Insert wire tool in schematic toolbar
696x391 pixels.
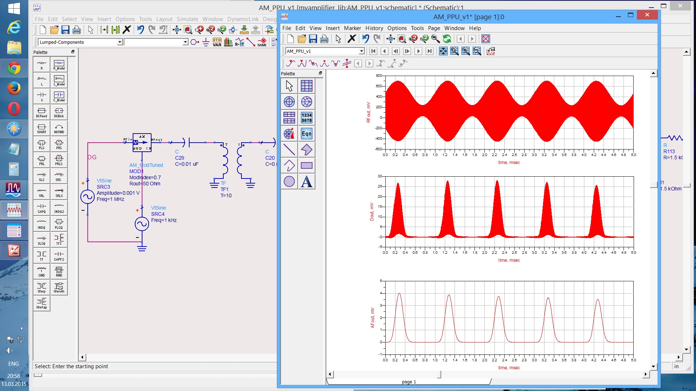coord(250,42)
